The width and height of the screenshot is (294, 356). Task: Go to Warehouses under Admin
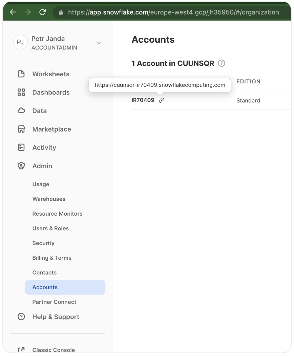pyautogui.click(x=49, y=199)
